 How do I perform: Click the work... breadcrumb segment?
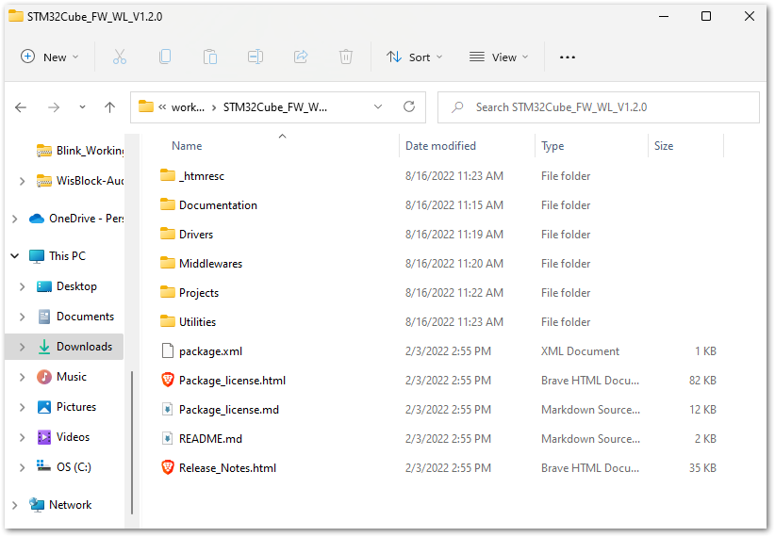pos(188,107)
